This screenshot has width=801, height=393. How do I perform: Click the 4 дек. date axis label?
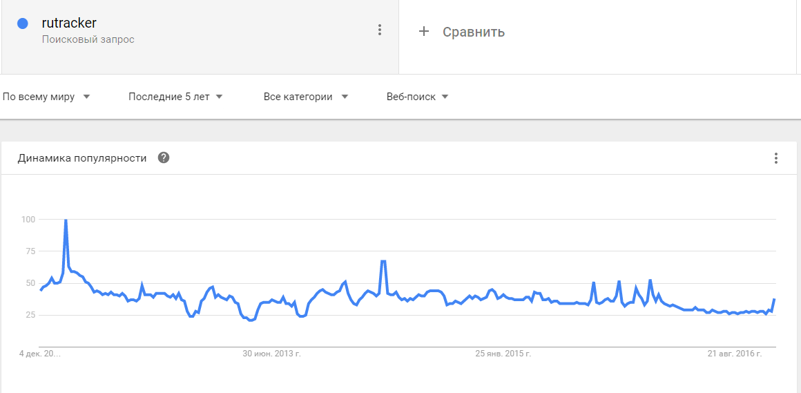click(x=41, y=353)
